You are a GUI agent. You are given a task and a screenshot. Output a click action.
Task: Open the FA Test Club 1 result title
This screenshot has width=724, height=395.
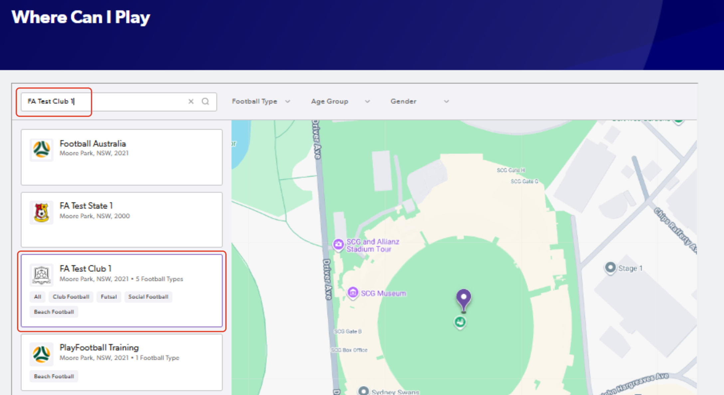(x=86, y=268)
